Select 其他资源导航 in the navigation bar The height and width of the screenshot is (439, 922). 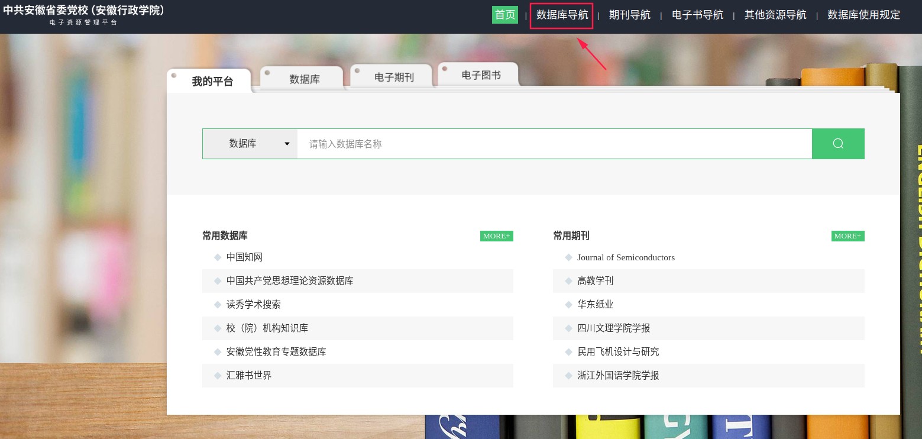click(775, 15)
